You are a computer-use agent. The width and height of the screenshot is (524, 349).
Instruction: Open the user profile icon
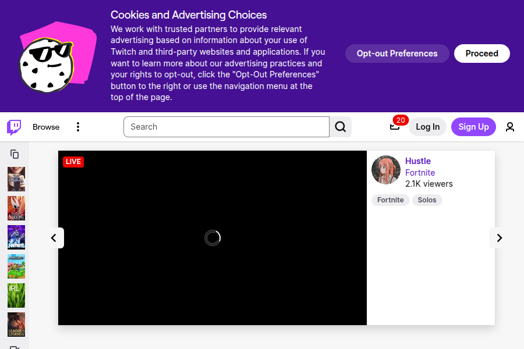pyautogui.click(x=510, y=127)
